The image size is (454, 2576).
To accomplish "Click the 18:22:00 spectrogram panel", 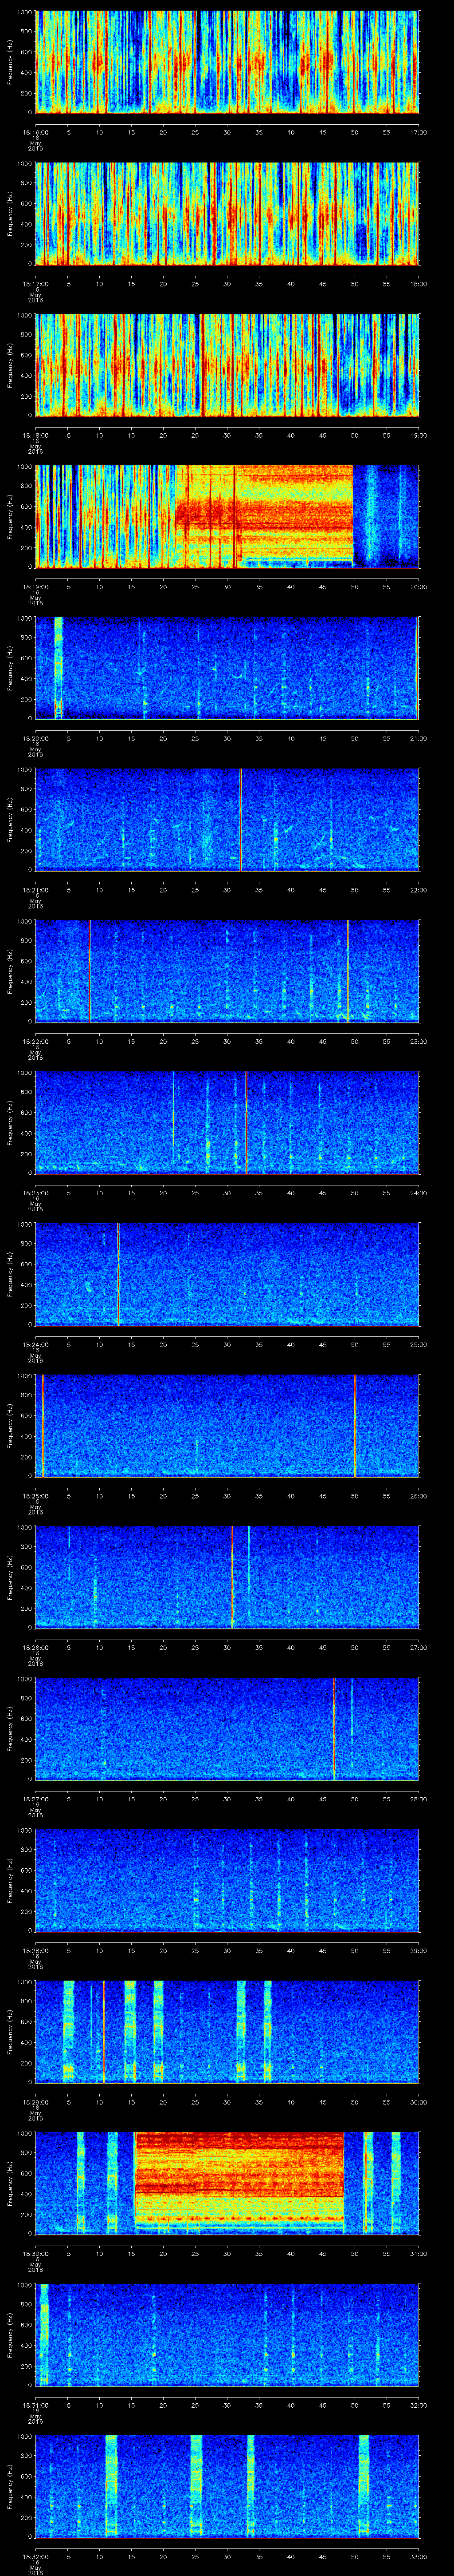I will (x=227, y=971).
